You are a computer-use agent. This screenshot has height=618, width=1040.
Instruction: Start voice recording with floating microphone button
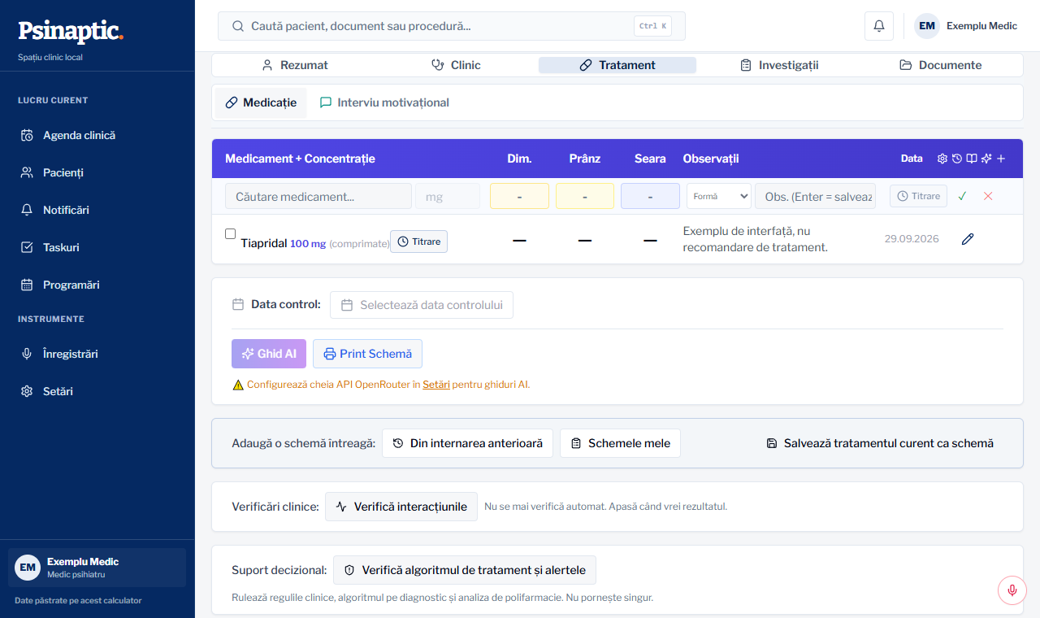(x=1012, y=590)
